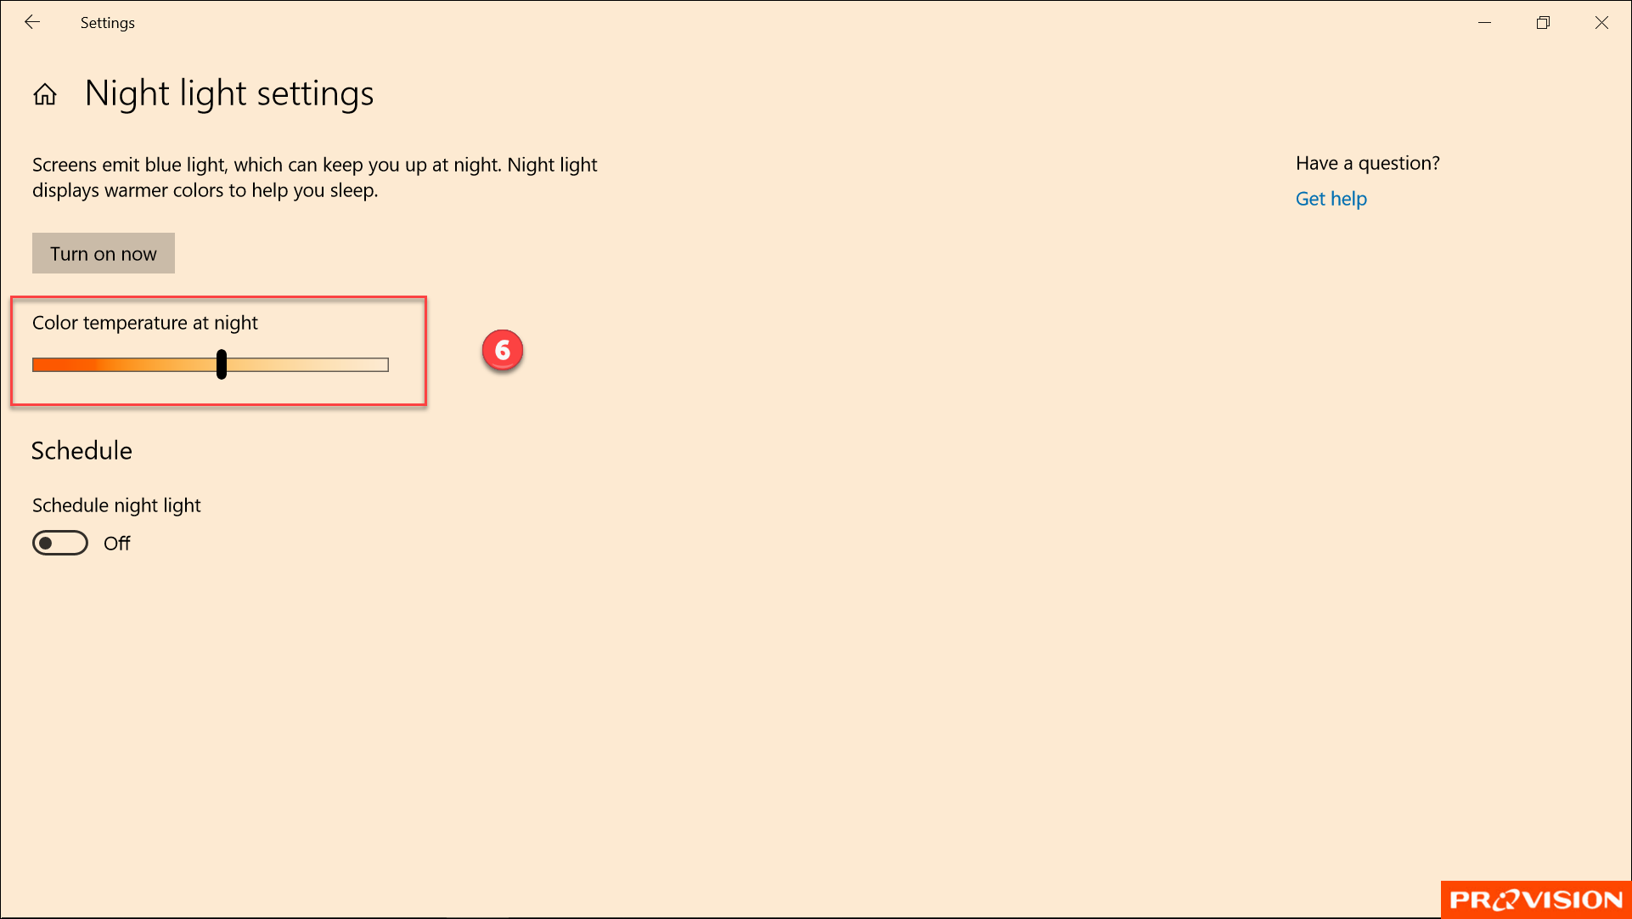Click the night light moon/display icon
The width and height of the screenshot is (1632, 919).
(x=45, y=93)
